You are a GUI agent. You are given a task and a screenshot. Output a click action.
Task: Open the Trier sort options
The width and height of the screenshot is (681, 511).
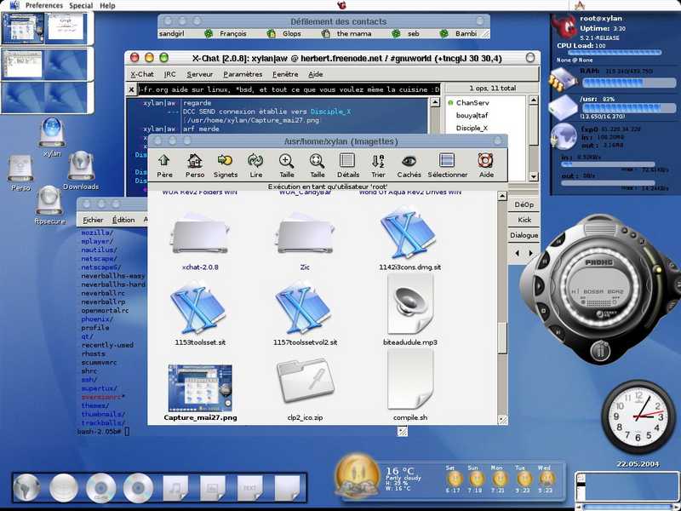tap(378, 162)
